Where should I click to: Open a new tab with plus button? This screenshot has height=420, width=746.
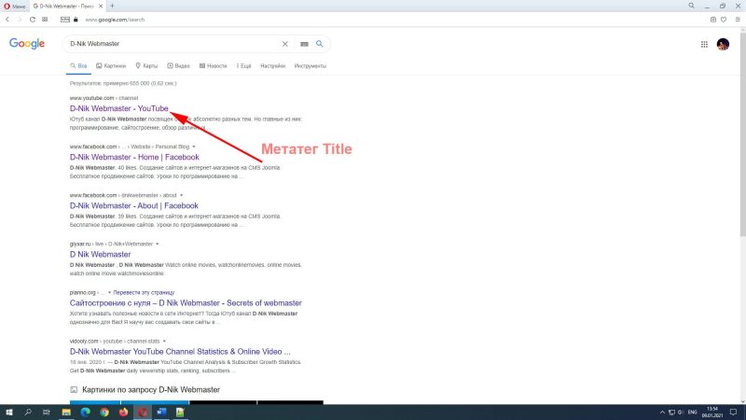[112, 6]
